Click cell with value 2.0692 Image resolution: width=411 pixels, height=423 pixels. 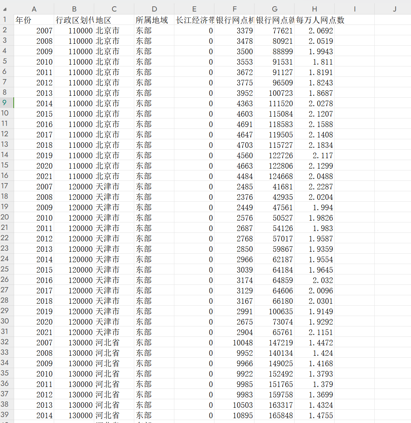(315, 30)
